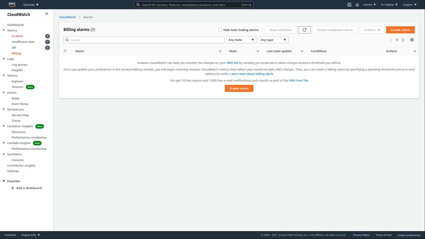Open CloudWatch Settings in sidebar

(x=13, y=171)
